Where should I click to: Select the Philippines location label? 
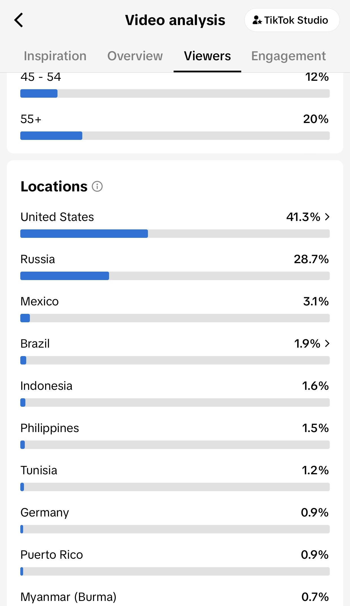pos(50,428)
